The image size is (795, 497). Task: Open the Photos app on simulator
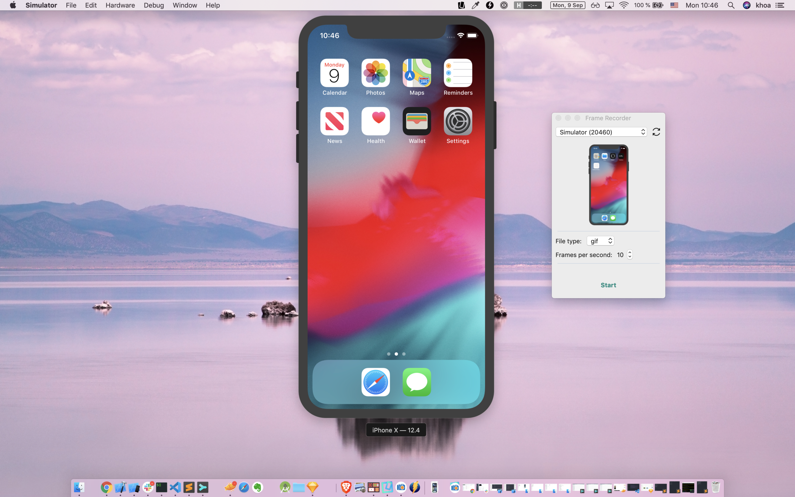(x=375, y=73)
